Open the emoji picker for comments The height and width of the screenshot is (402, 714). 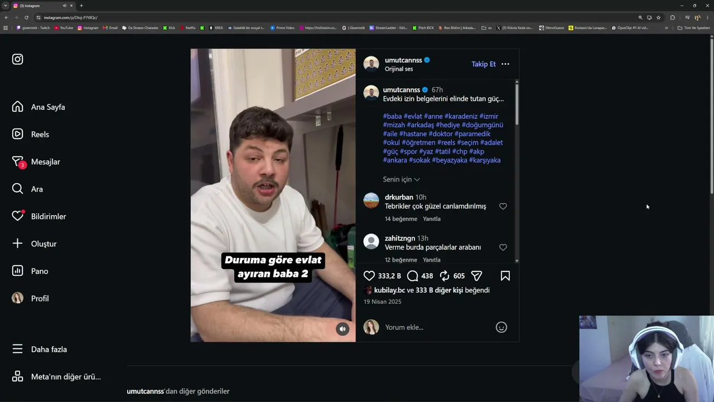tap(501, 327)
